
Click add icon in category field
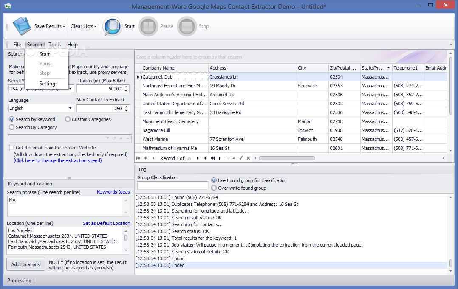tap(121, 138)
